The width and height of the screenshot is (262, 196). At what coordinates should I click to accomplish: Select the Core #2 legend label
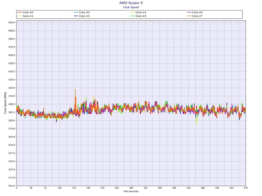[x=84, y=12]
